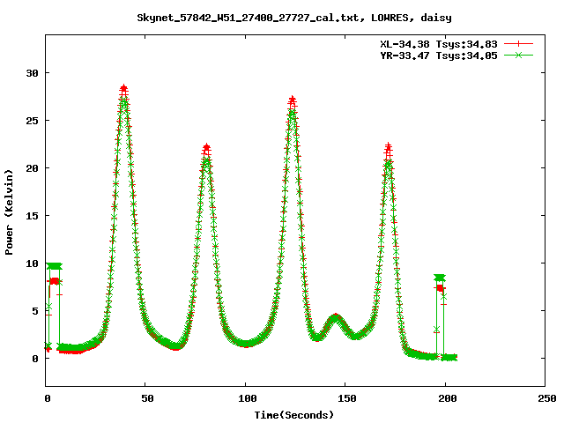Click the green YR legend line sample
This screenshot has height=423, width=564.
click(518, 55)
